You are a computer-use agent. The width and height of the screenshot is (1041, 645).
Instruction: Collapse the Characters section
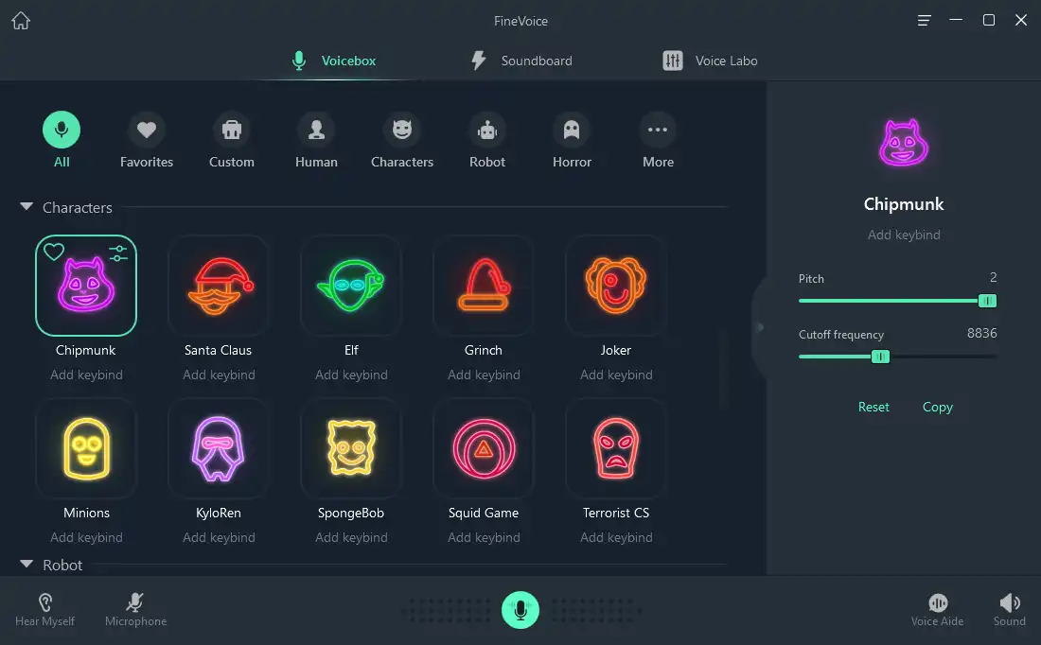pyautogui.click(x=26, y=206)
